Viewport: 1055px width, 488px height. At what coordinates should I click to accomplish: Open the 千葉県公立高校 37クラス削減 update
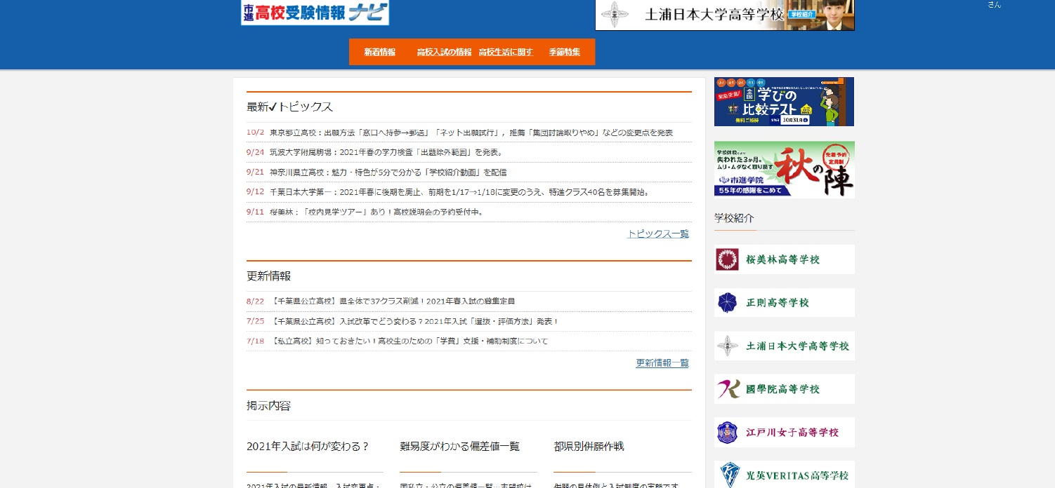pyautogui.click(x=393, y=301)
